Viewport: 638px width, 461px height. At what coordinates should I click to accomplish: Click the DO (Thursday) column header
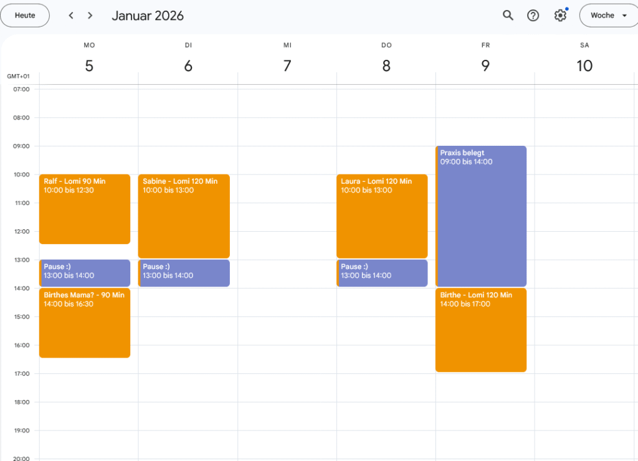(x=386, y=45)
